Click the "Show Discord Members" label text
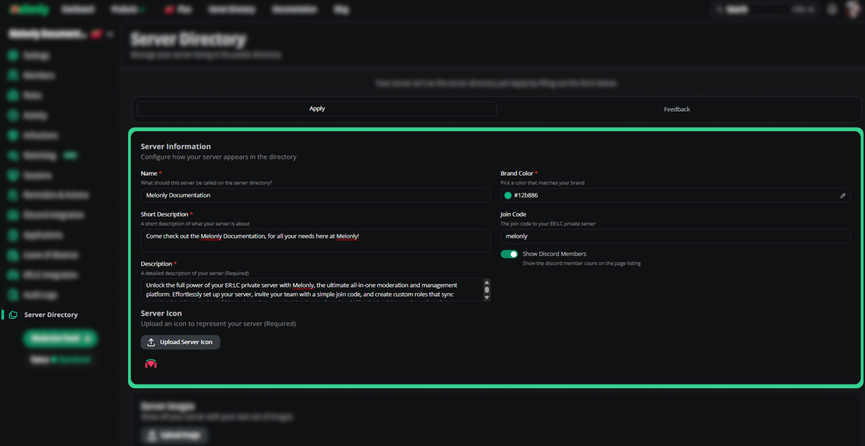 (554, 254)
